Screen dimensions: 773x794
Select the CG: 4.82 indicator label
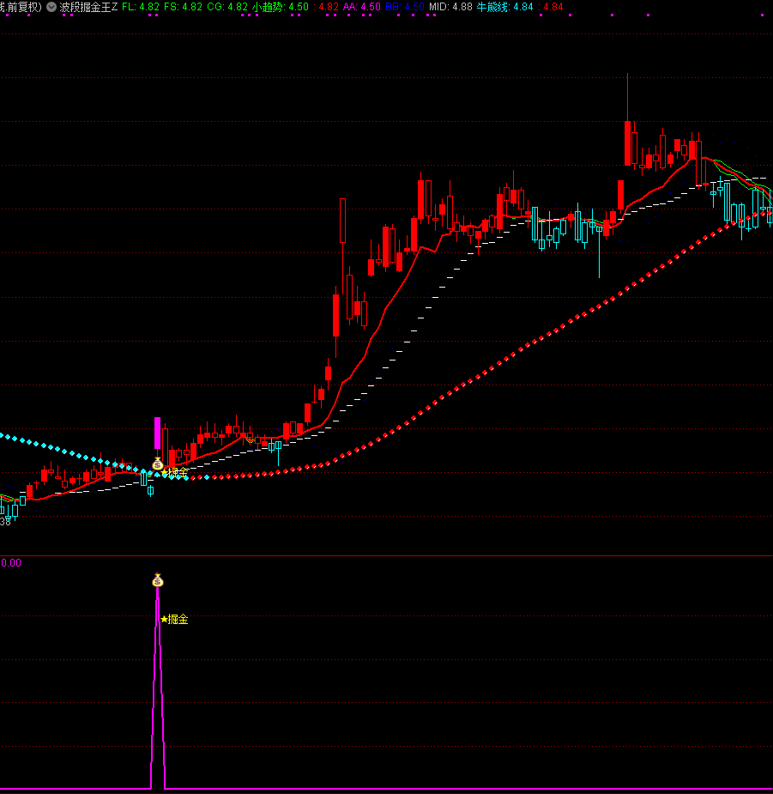coord(227,7)
